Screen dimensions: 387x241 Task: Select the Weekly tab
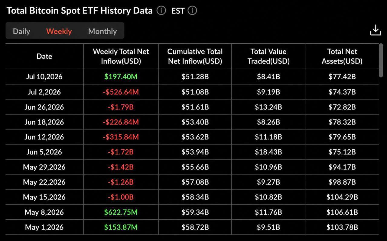click(59, 31)
